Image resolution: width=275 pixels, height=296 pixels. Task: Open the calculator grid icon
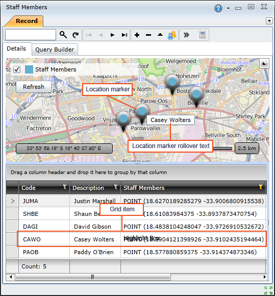point(203,35)
